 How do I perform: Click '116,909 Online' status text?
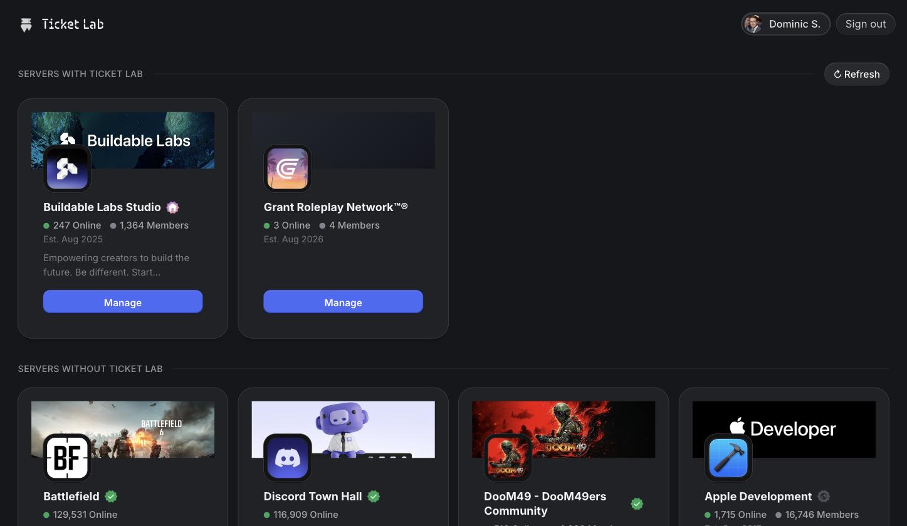click(306, 515)
